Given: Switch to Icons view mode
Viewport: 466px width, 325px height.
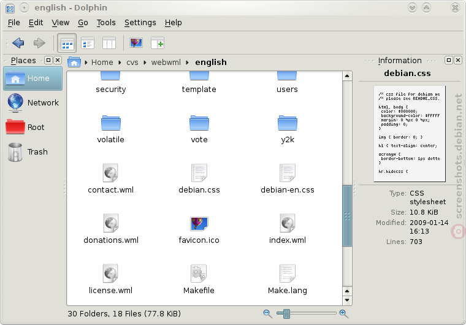Looking at the screenshot, I should coord(67,44).
